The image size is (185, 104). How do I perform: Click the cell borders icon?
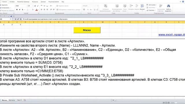(x=27, y=10)
